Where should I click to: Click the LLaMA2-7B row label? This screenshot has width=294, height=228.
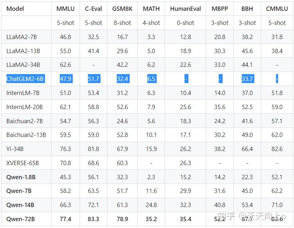[x=23, y=37]
